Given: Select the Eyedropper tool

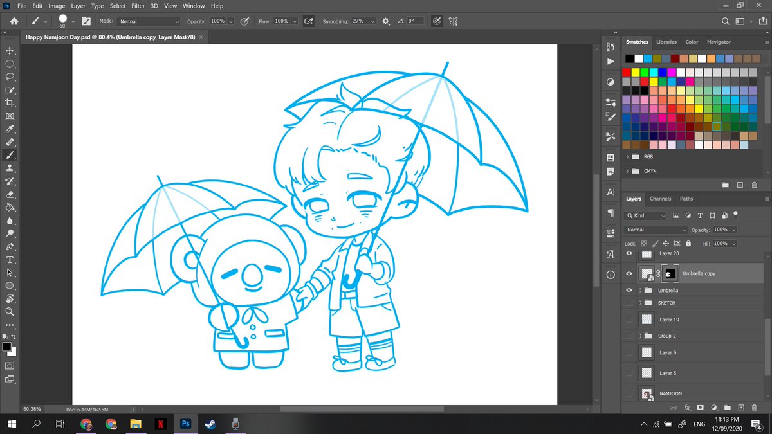Looking at the screenshot, I should (10, 129).
